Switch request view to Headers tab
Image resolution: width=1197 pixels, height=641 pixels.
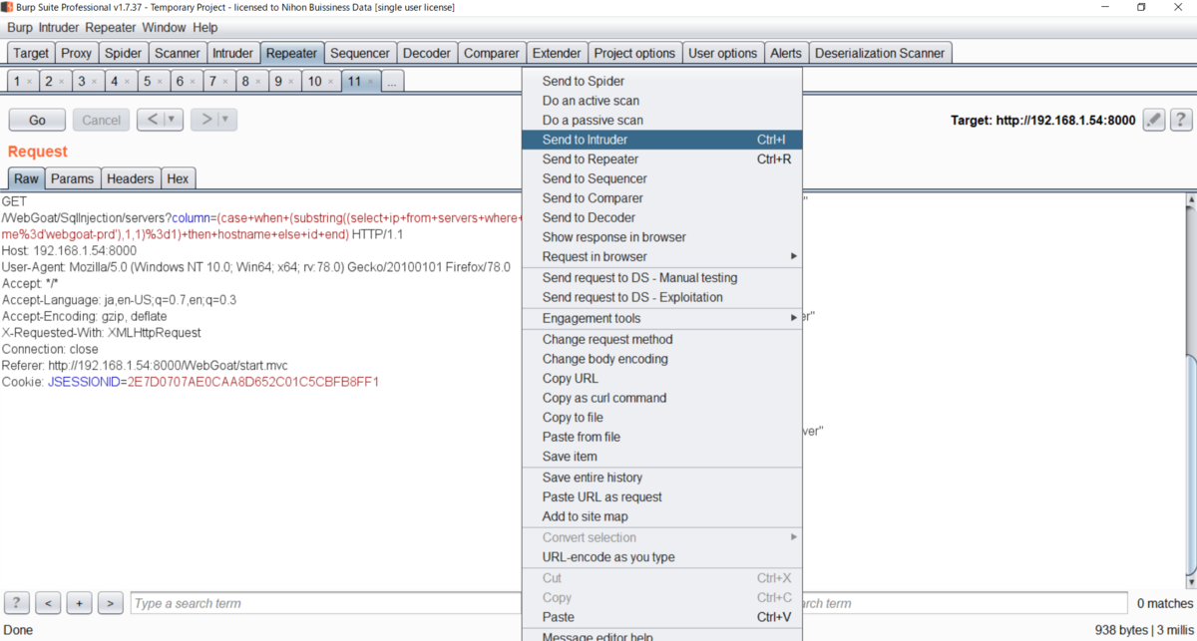131,178
